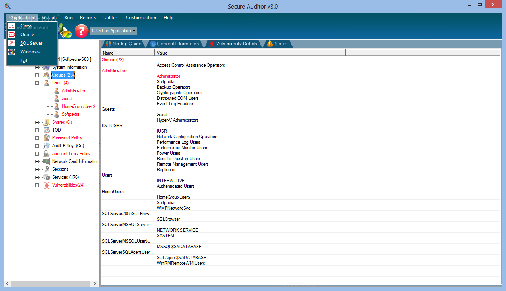Choose Oracle from the Application menu
This screenshot has height=291, width=506.
(32, 35)
